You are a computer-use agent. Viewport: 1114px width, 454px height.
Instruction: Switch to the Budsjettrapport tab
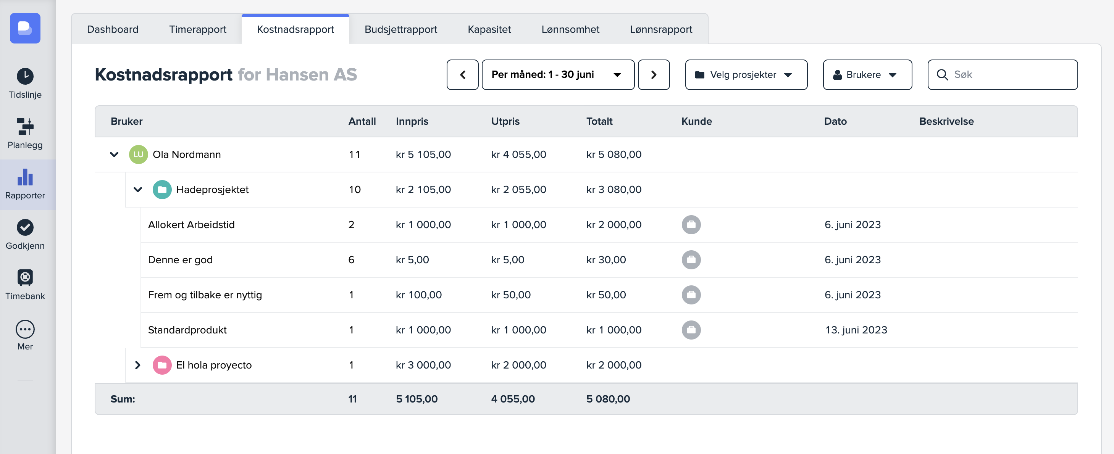pyautogui.click(x=400, y=29)
